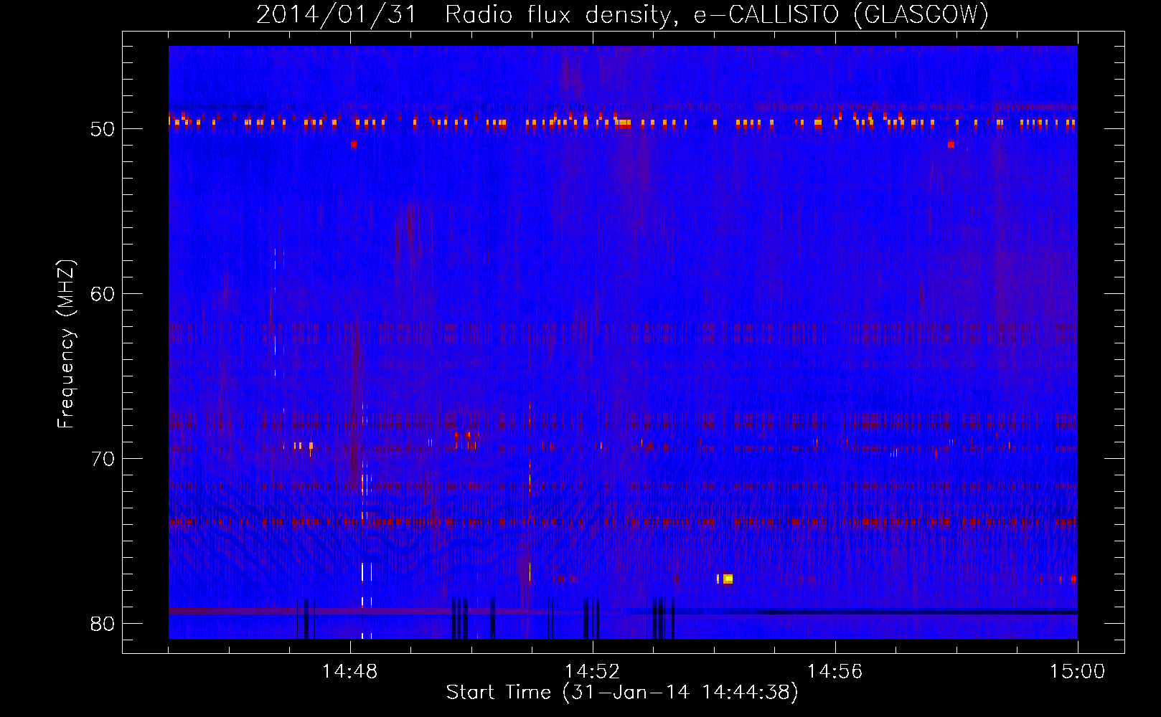Click the yellow burst spot near 77 MHz
The height and width of the screenshot is (717, 1161).
tap(728, 579)
